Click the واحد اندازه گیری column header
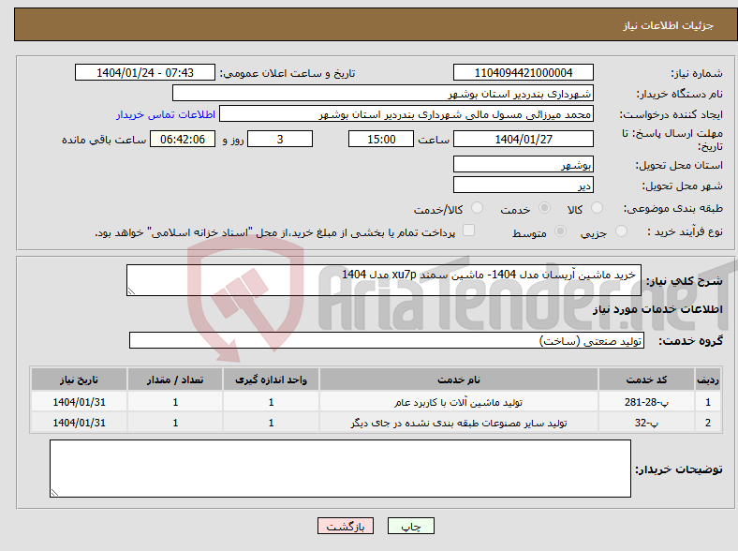 [271, 380]
